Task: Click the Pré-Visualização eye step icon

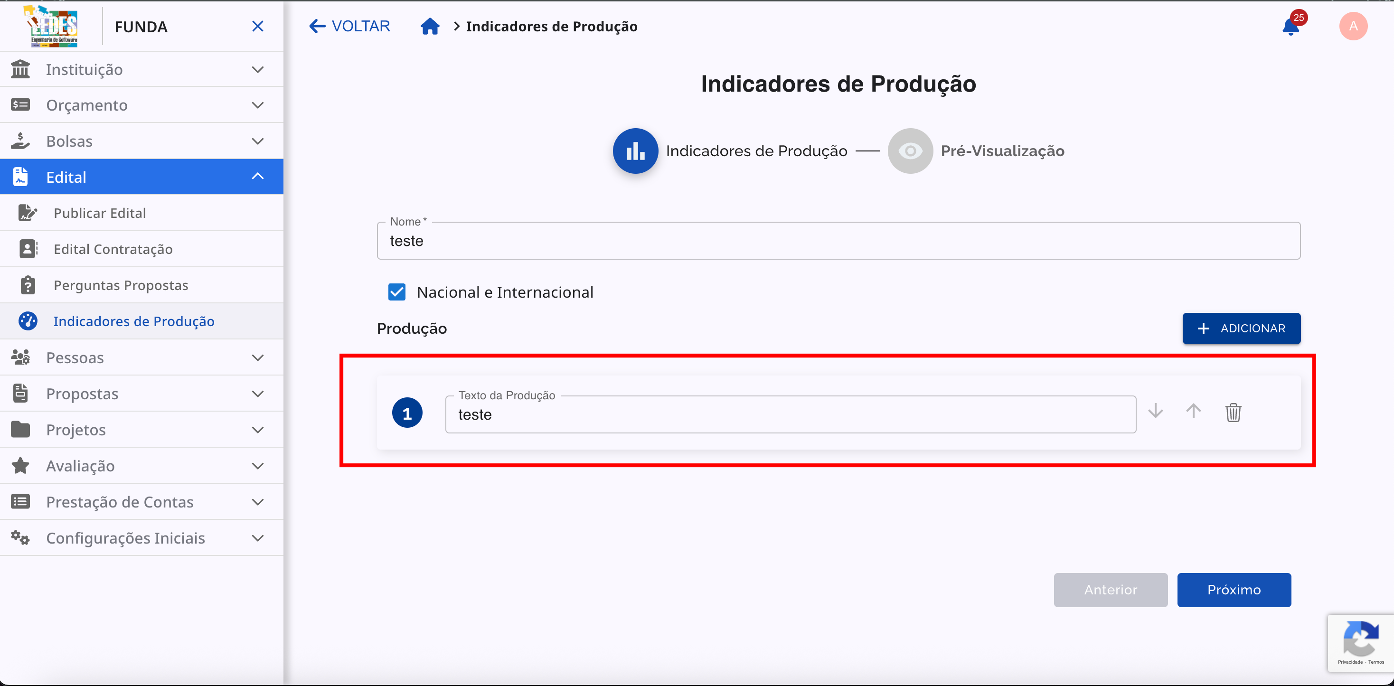Action: coord(910,151)
